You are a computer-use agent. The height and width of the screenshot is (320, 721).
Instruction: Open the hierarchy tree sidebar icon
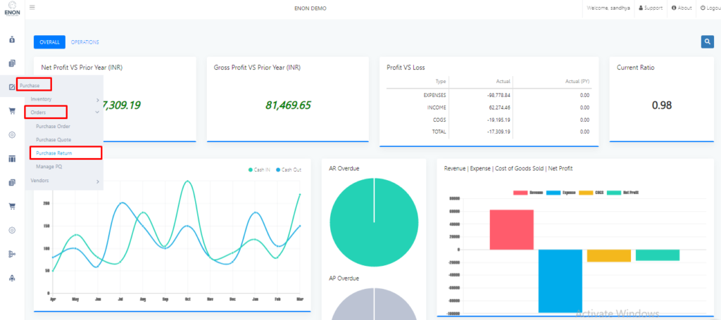(x=12, y=254)
